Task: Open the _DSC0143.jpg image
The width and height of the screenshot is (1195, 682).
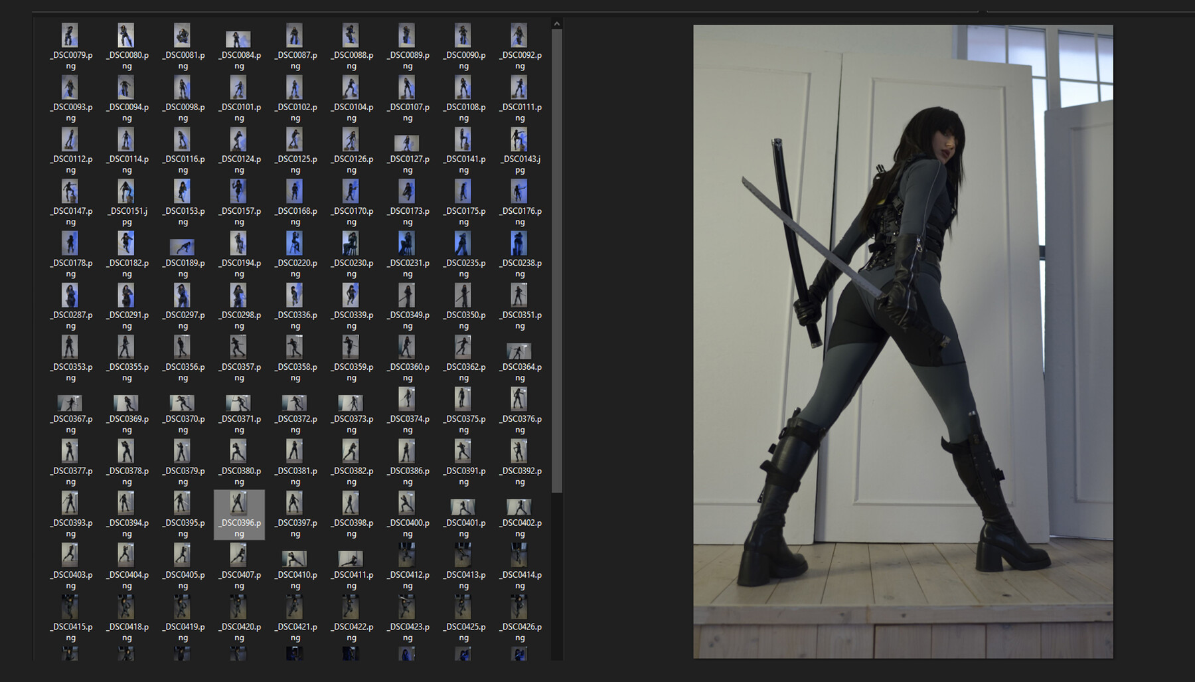Action: click(x=518, y=140)
